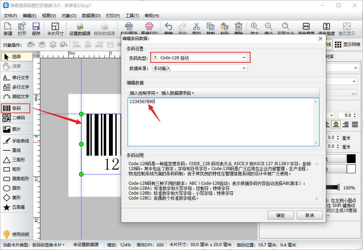Activate the 选择 selection tool

click(x=16, y=56)
